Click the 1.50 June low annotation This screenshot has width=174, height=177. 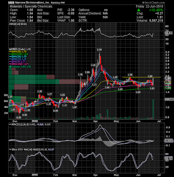point(138,92)
